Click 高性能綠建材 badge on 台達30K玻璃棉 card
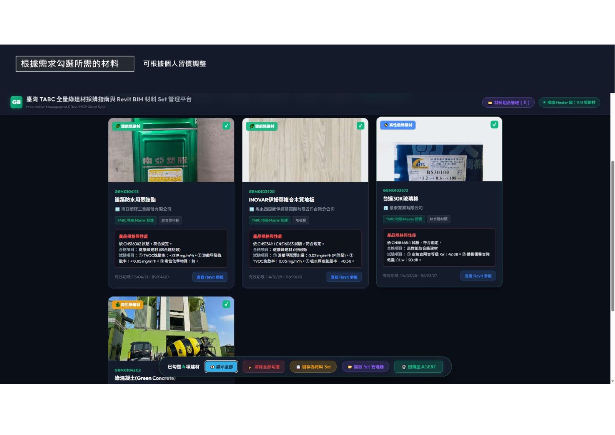 coord(398,125)
